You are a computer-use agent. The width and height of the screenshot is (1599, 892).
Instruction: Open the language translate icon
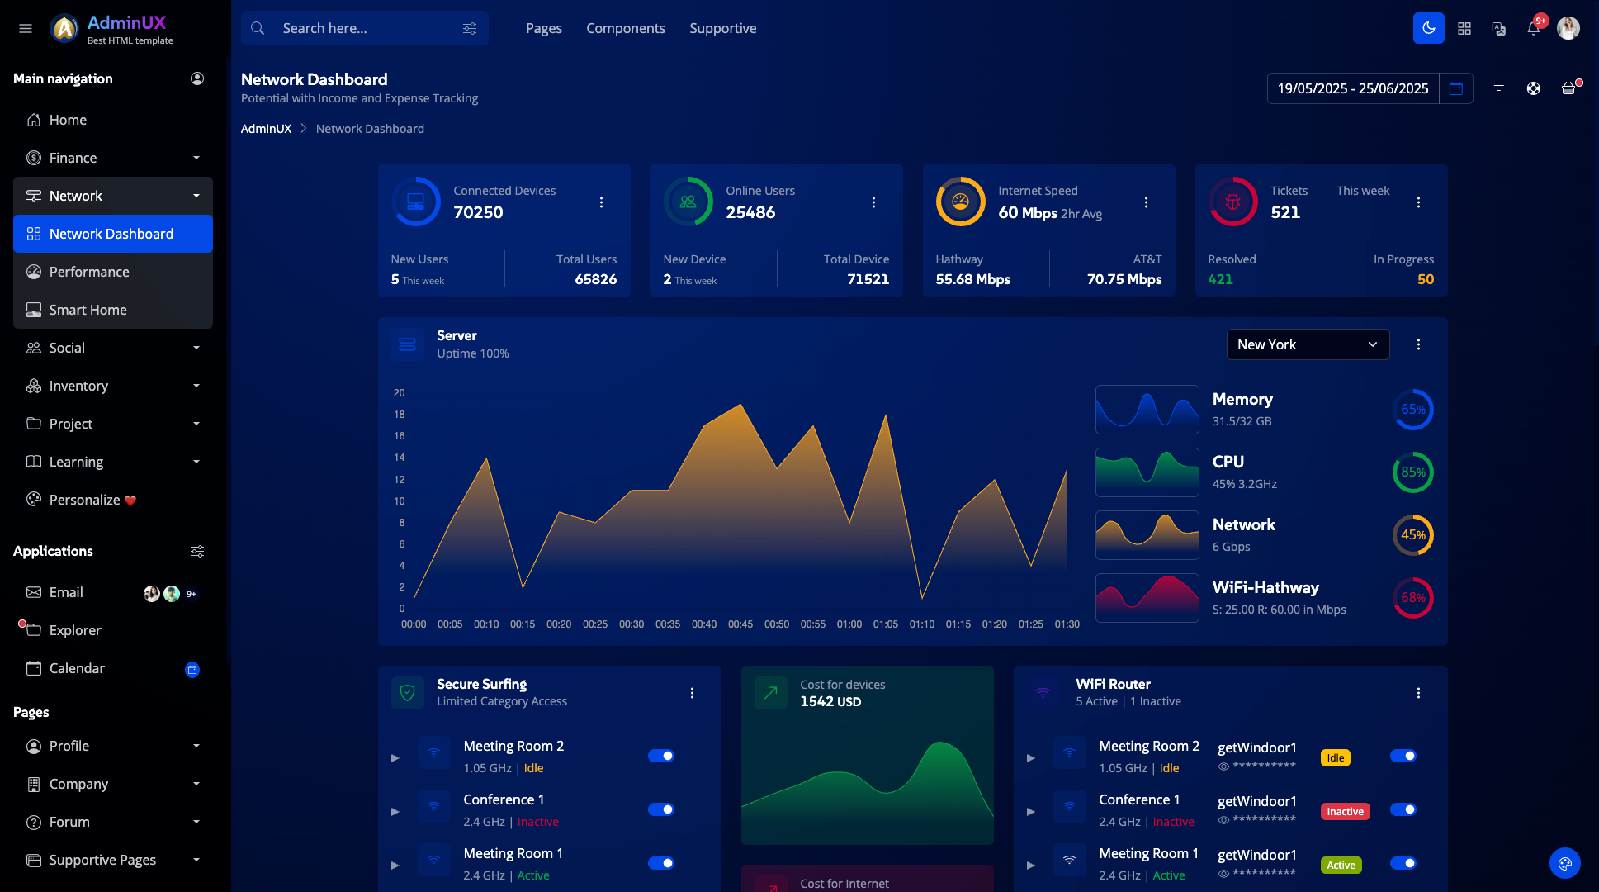pyautogui.click(x=1499, y=28)
